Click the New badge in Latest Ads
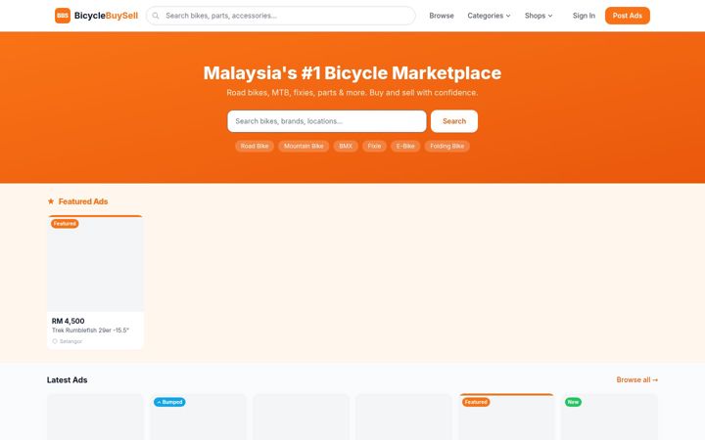Viewport: 705px width, 440px height. 573,402
